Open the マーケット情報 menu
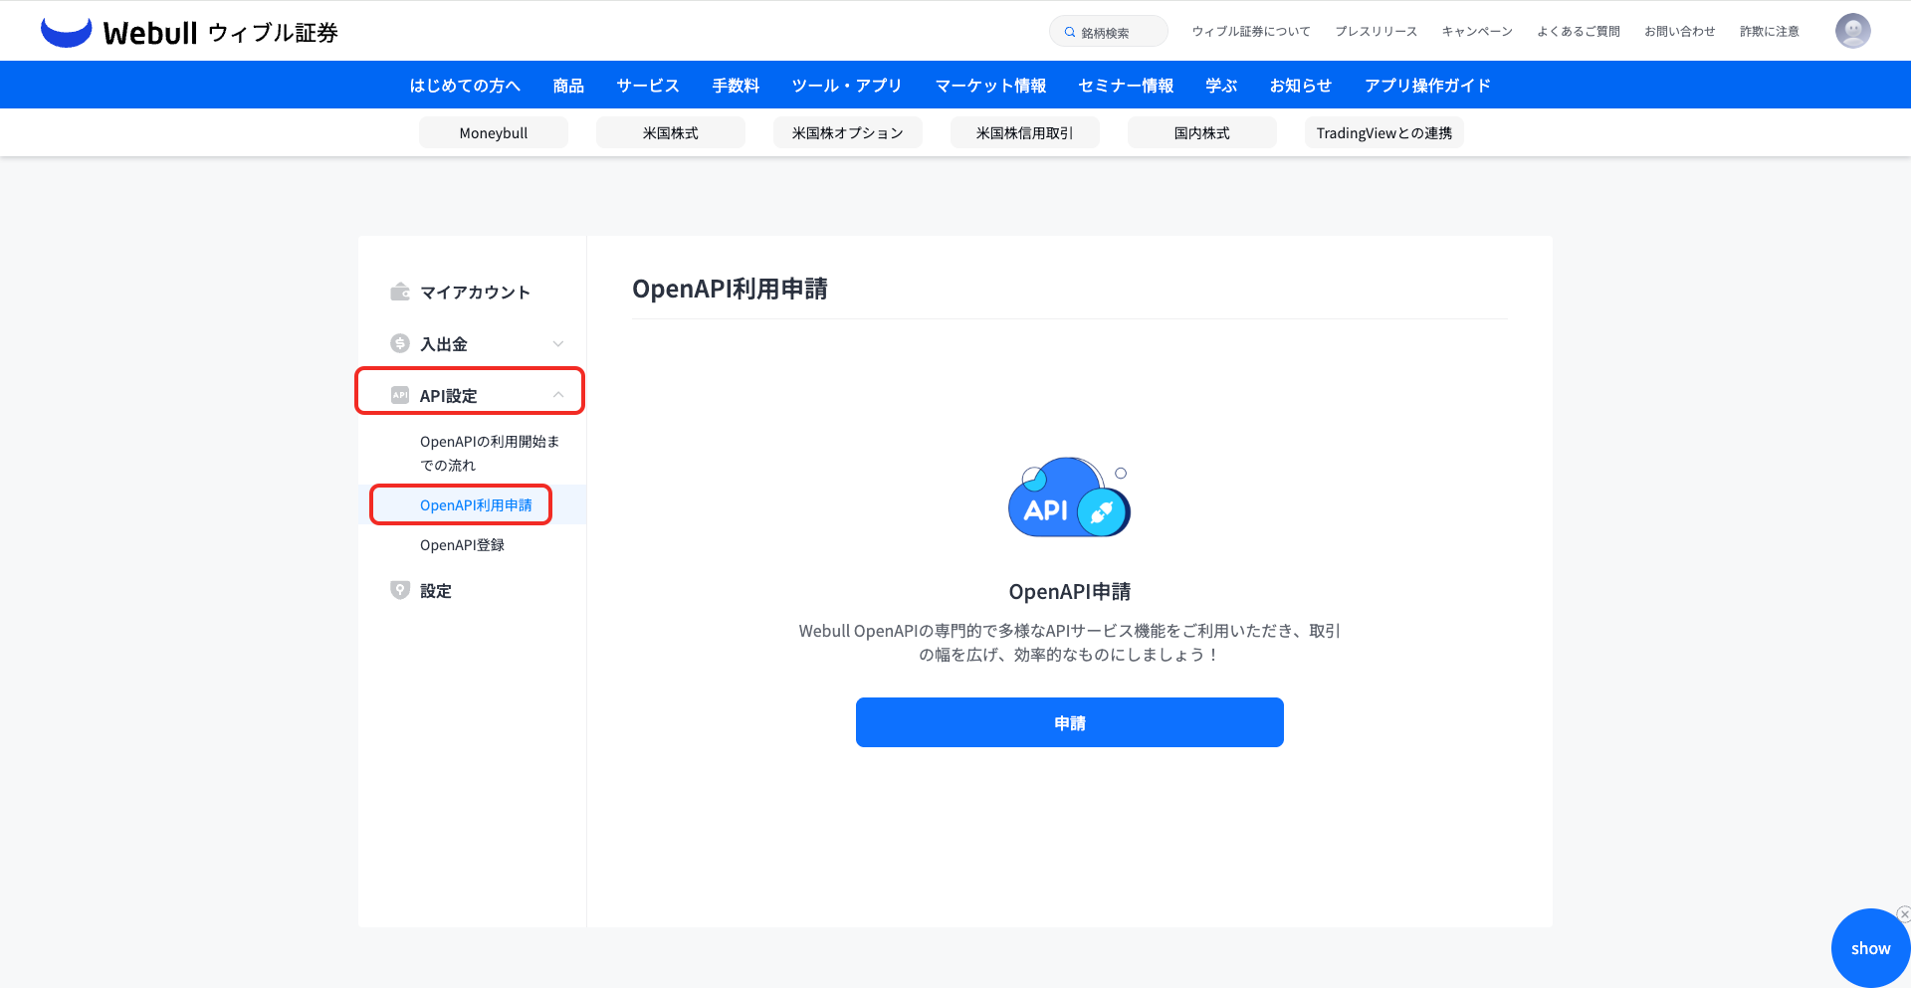Screen dimensions: 1911x988 point(990,86)
